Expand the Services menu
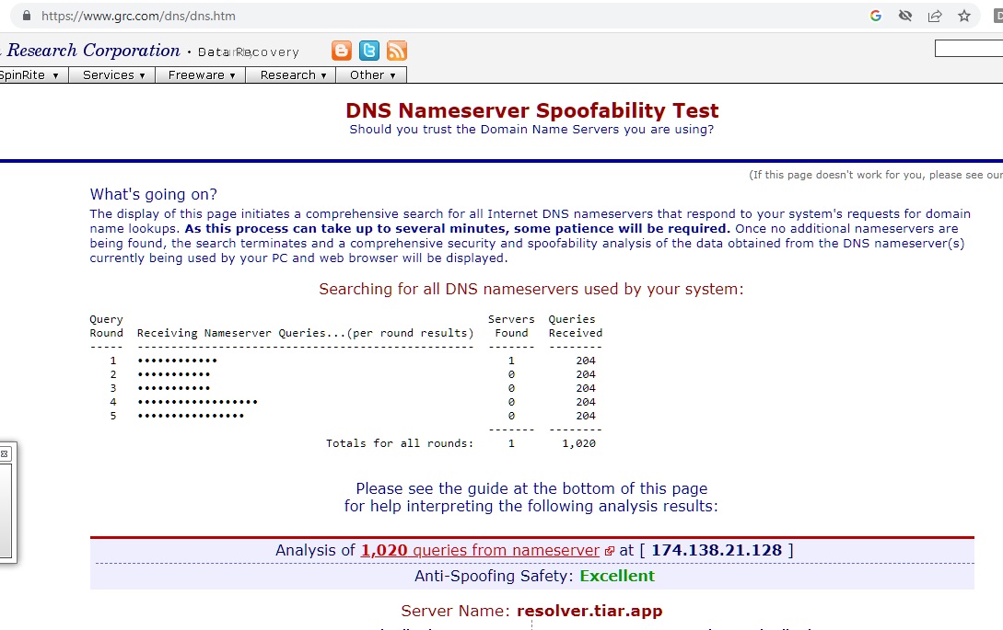This screenshot has height=630, width=1003. point(113,75)
